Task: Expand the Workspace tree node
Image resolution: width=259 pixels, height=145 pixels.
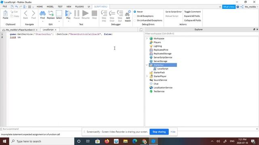Action: pos(147,39)
